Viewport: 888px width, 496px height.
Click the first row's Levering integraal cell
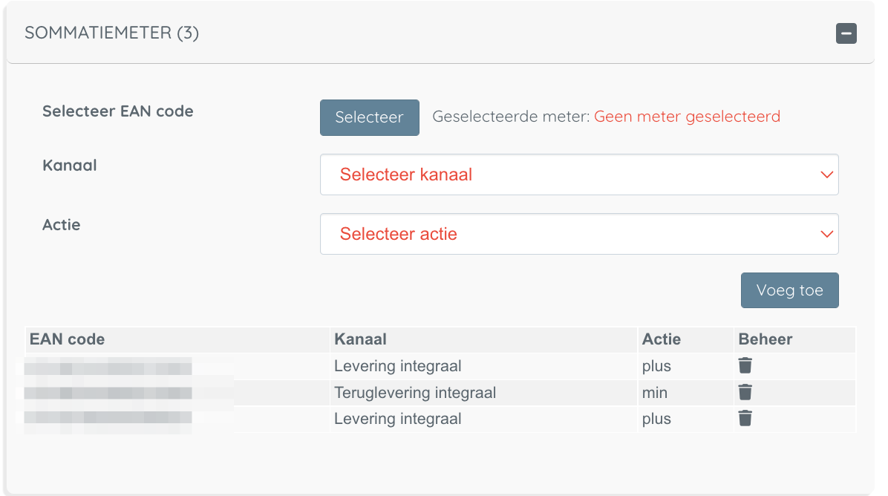tap(397, 366)
